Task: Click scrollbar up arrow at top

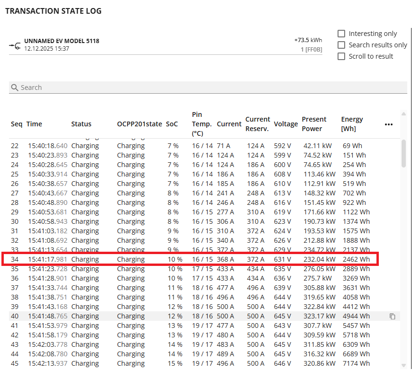Action: point(403,114)
